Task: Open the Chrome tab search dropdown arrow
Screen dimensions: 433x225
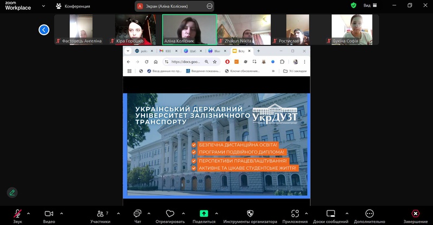Action: tap(128, 51)
